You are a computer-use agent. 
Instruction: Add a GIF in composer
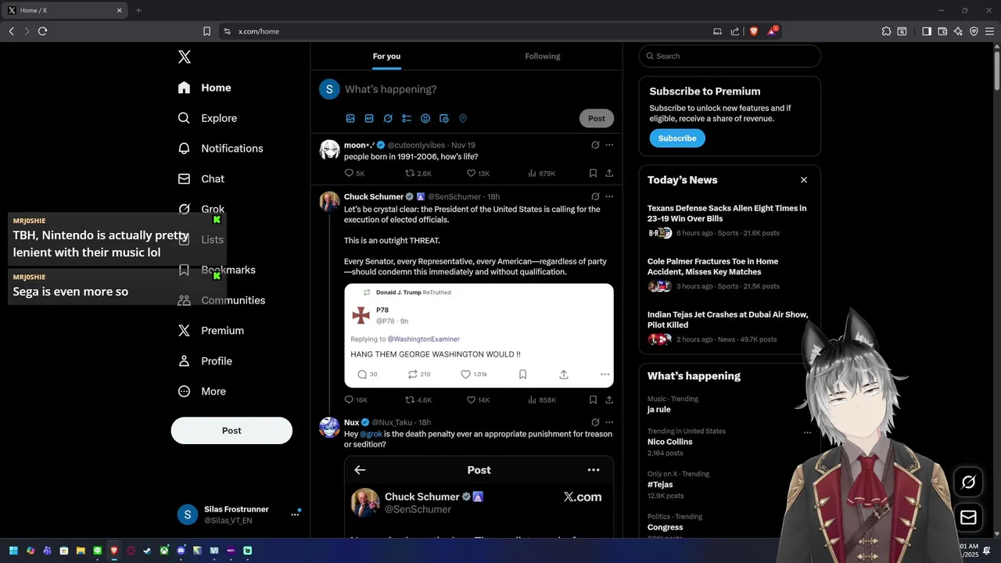(x=369, y=119)
